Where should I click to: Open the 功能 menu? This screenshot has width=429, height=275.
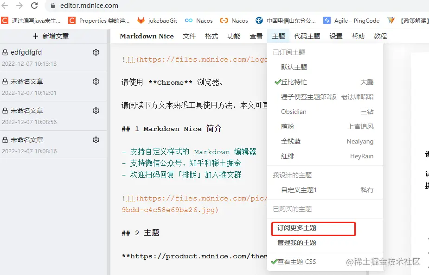click(x=234, y=36)
